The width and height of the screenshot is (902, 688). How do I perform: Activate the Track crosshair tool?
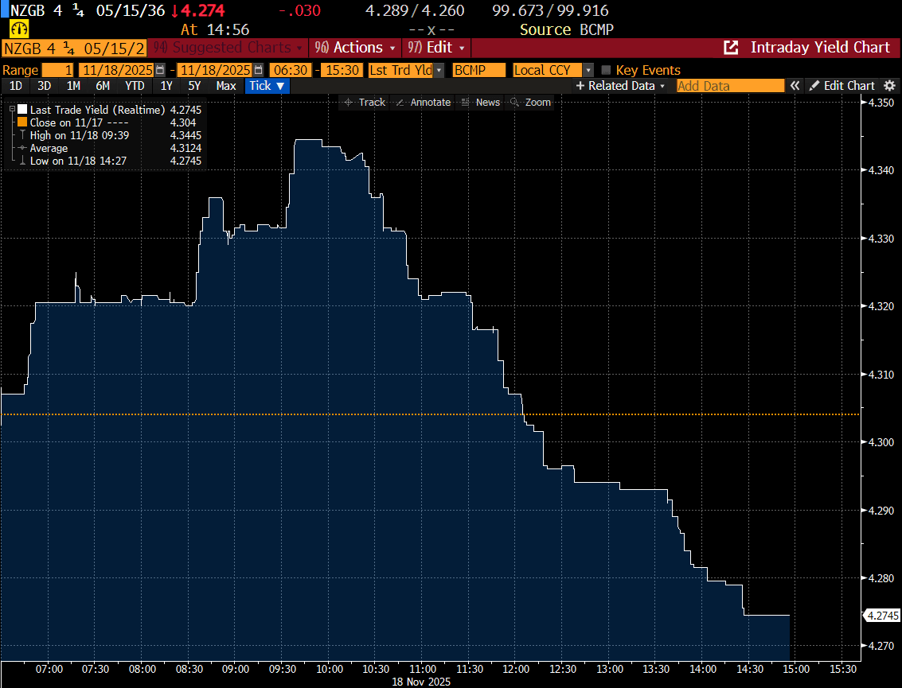coord(365,103)
